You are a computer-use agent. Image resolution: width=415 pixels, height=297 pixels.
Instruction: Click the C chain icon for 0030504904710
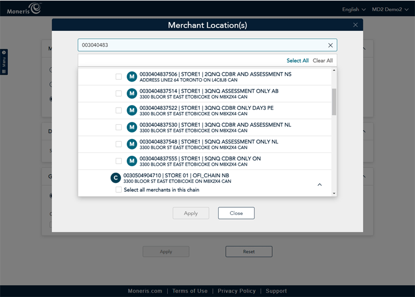click(116, 178)
